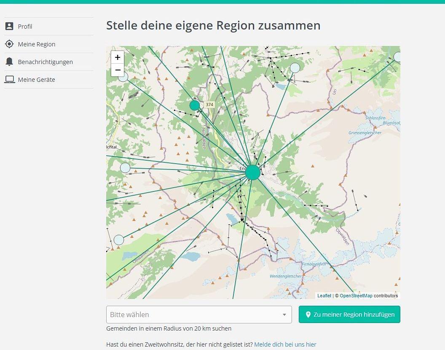The image size is (445, 350).
Task: Select the white marker at top center of map
Action: pos(295,68)
